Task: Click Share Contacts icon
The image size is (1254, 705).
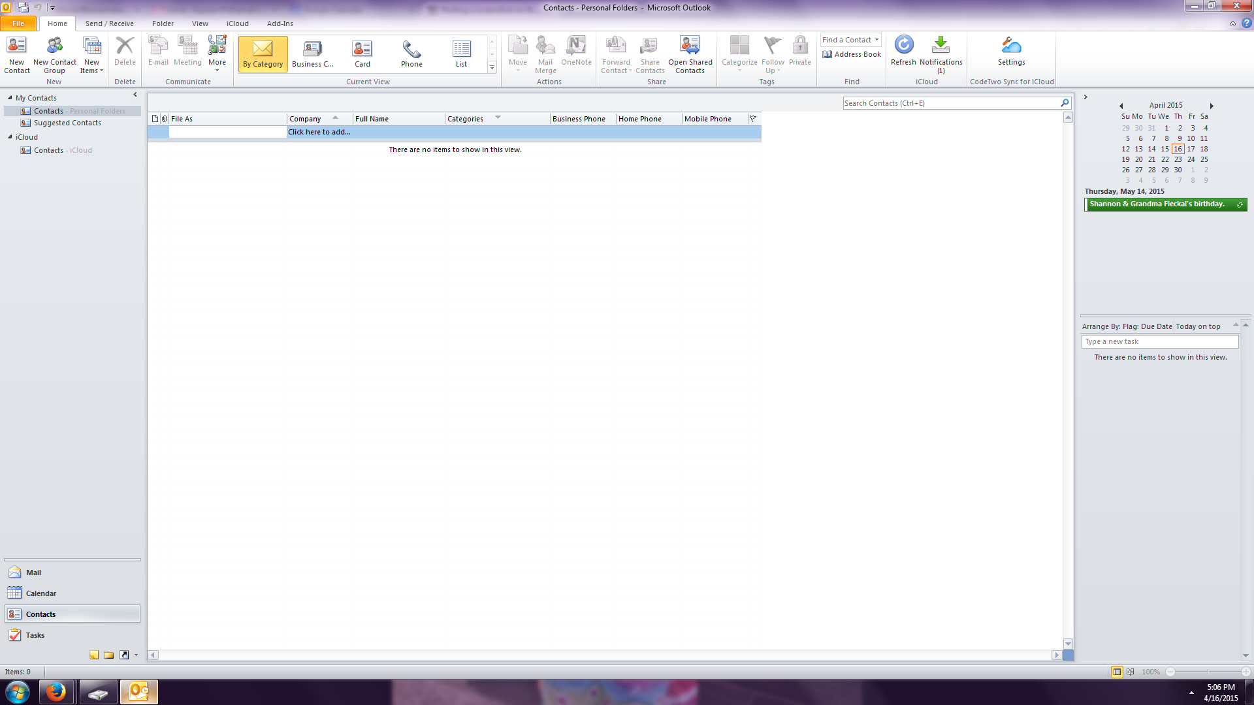Action: (x=650, y=55)
